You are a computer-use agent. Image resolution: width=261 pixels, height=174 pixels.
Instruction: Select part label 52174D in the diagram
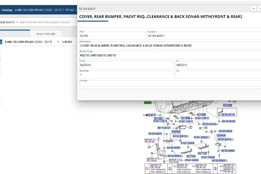coord(191,156)
